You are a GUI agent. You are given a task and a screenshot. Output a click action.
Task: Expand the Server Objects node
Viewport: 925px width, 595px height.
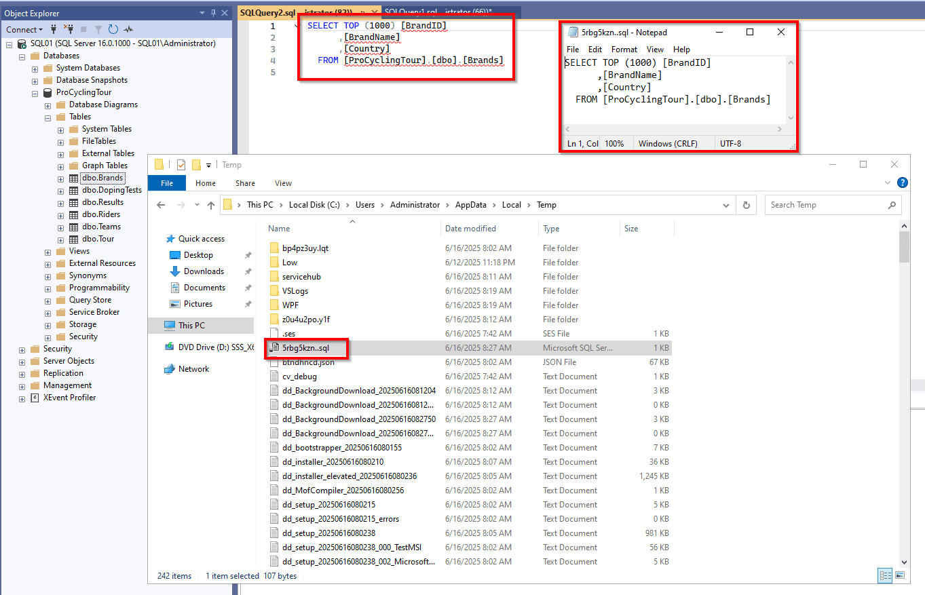click(22, 361)
